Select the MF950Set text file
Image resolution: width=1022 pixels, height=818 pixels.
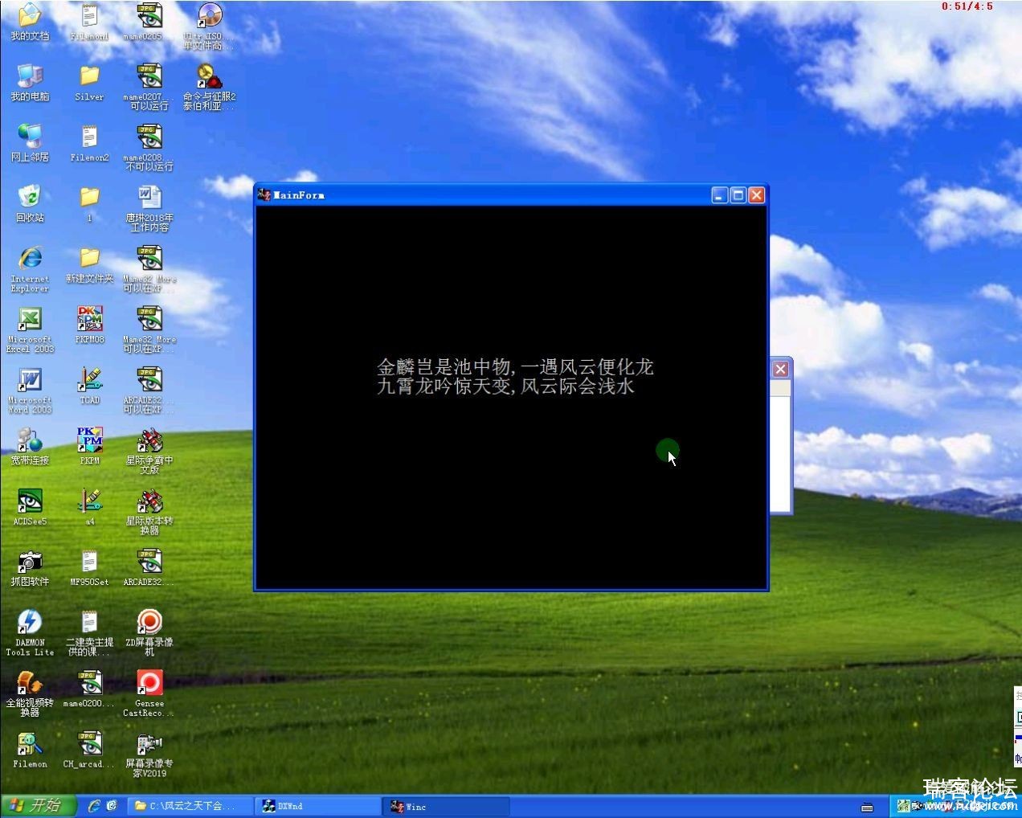point(89,568)
